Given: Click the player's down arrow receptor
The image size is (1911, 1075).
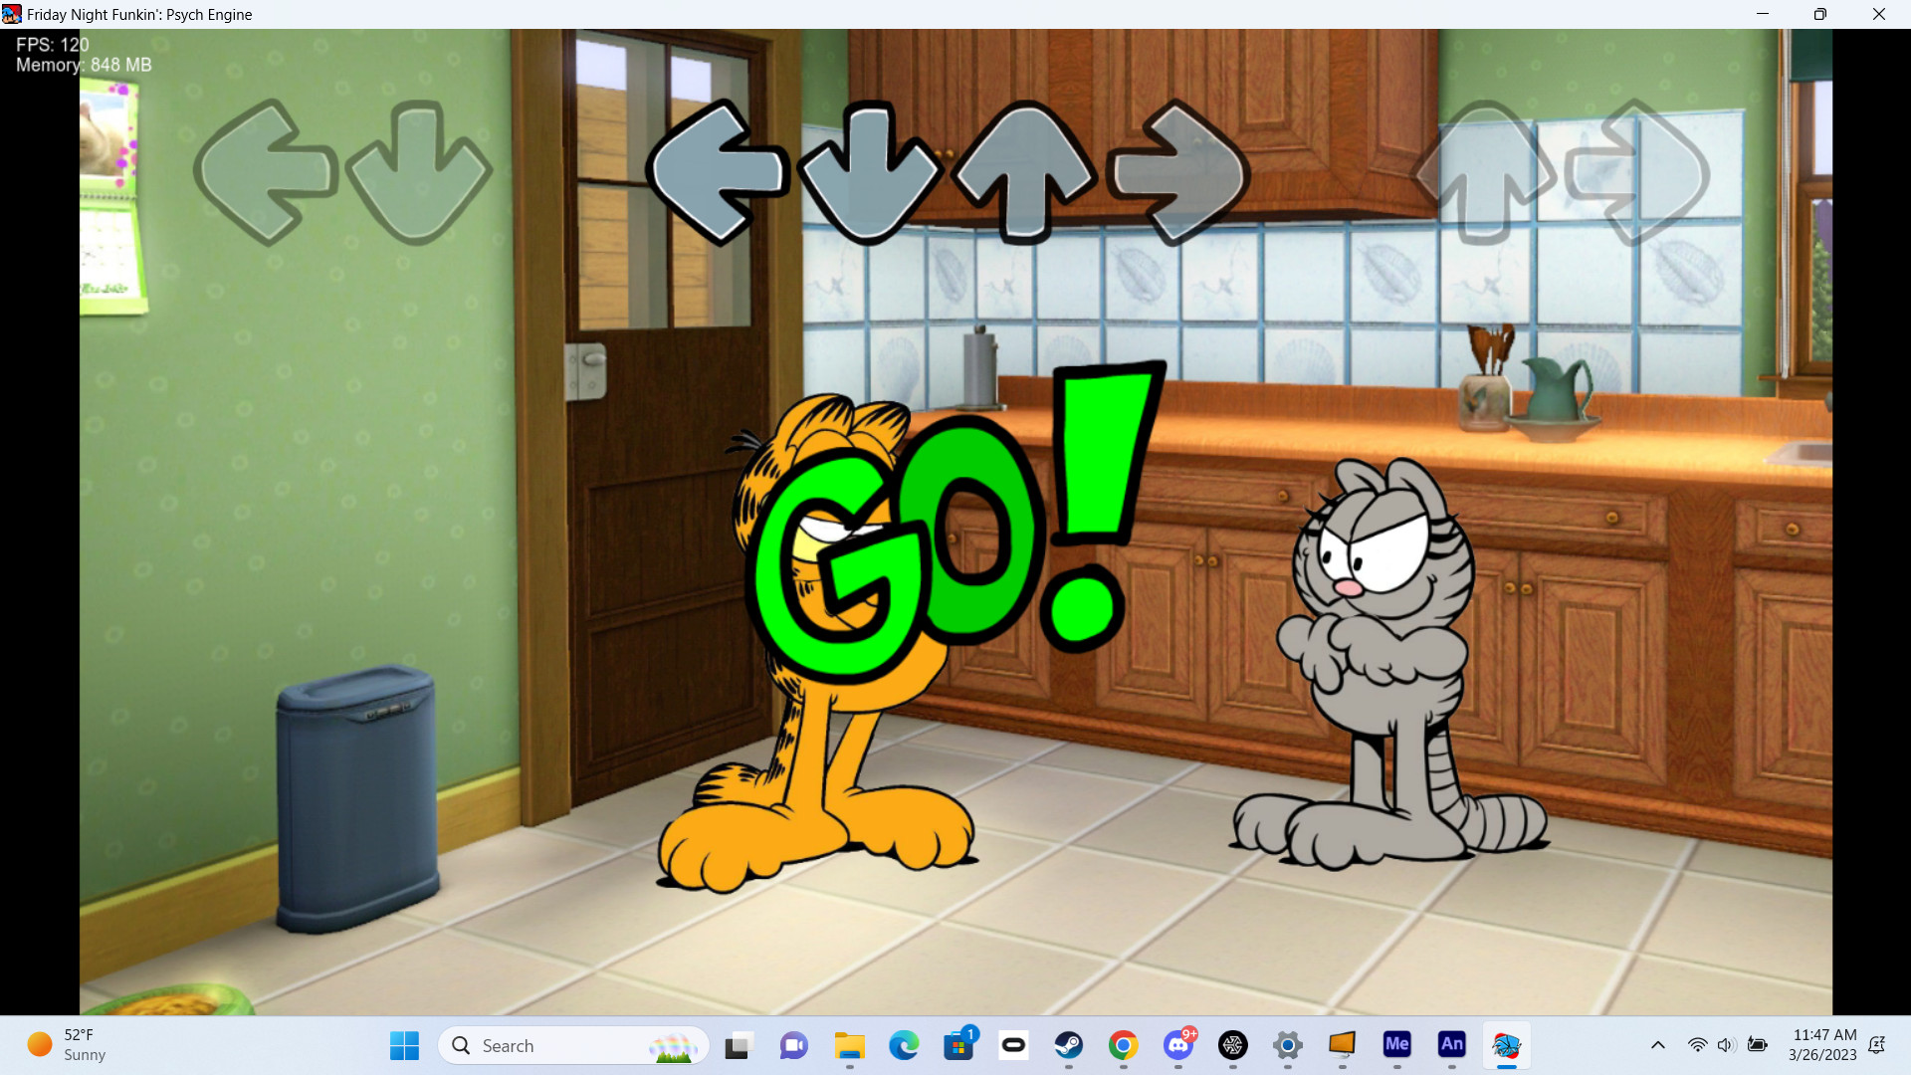Looking at the screenshot, I should click(x=869, y=172).
